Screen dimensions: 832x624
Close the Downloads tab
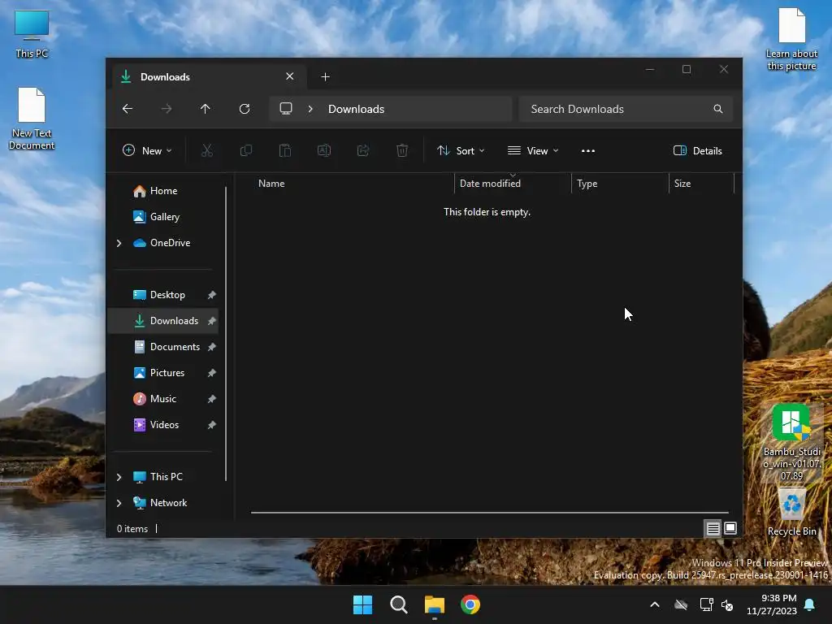click(x=290, y=76)
